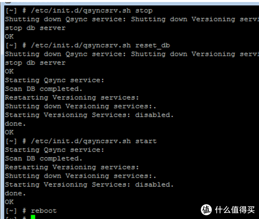This screenshot has height=219, width=259.
Task: Click the last "Scan DB completed." line
Action: click(44, 158)
